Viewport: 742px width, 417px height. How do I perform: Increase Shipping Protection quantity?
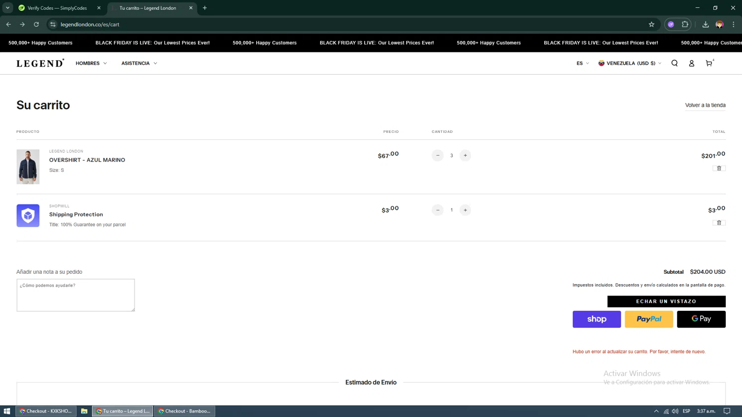coord(465,210)
